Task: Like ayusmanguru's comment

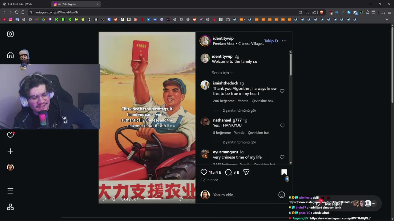Action: click(282, 157)
